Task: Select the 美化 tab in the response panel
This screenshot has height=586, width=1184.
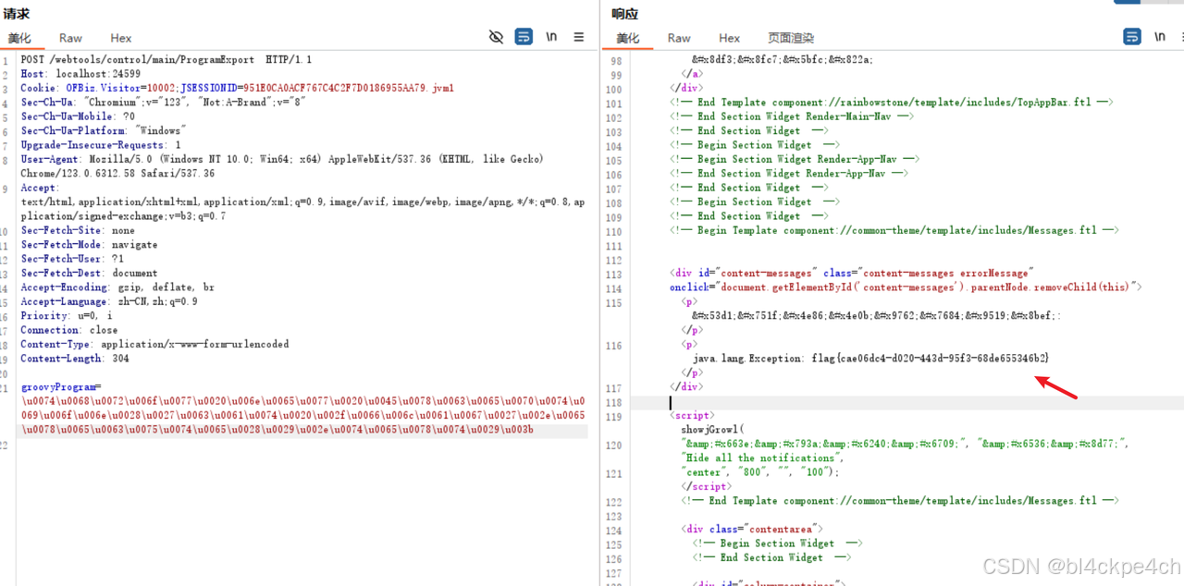Action: [x=628, y=38]
